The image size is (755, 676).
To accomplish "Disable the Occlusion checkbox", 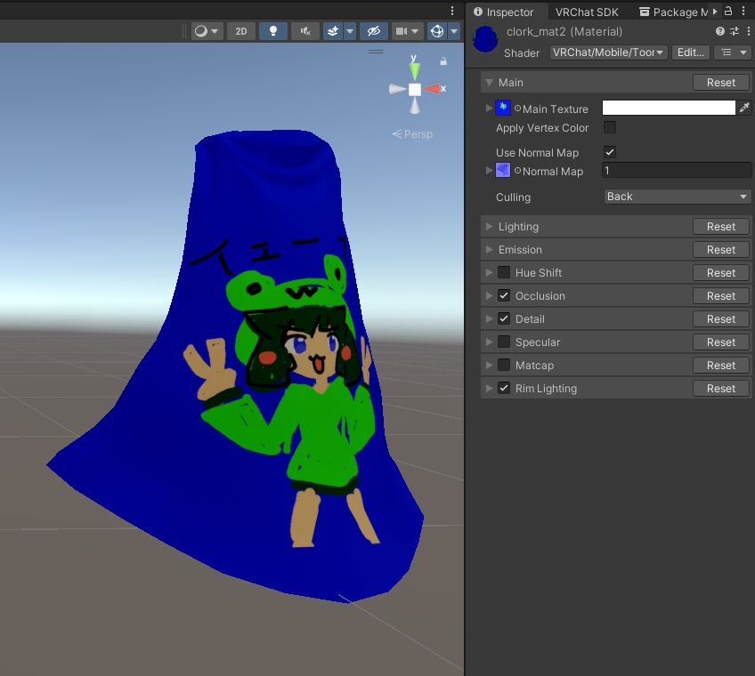I will tap(504, 295).
